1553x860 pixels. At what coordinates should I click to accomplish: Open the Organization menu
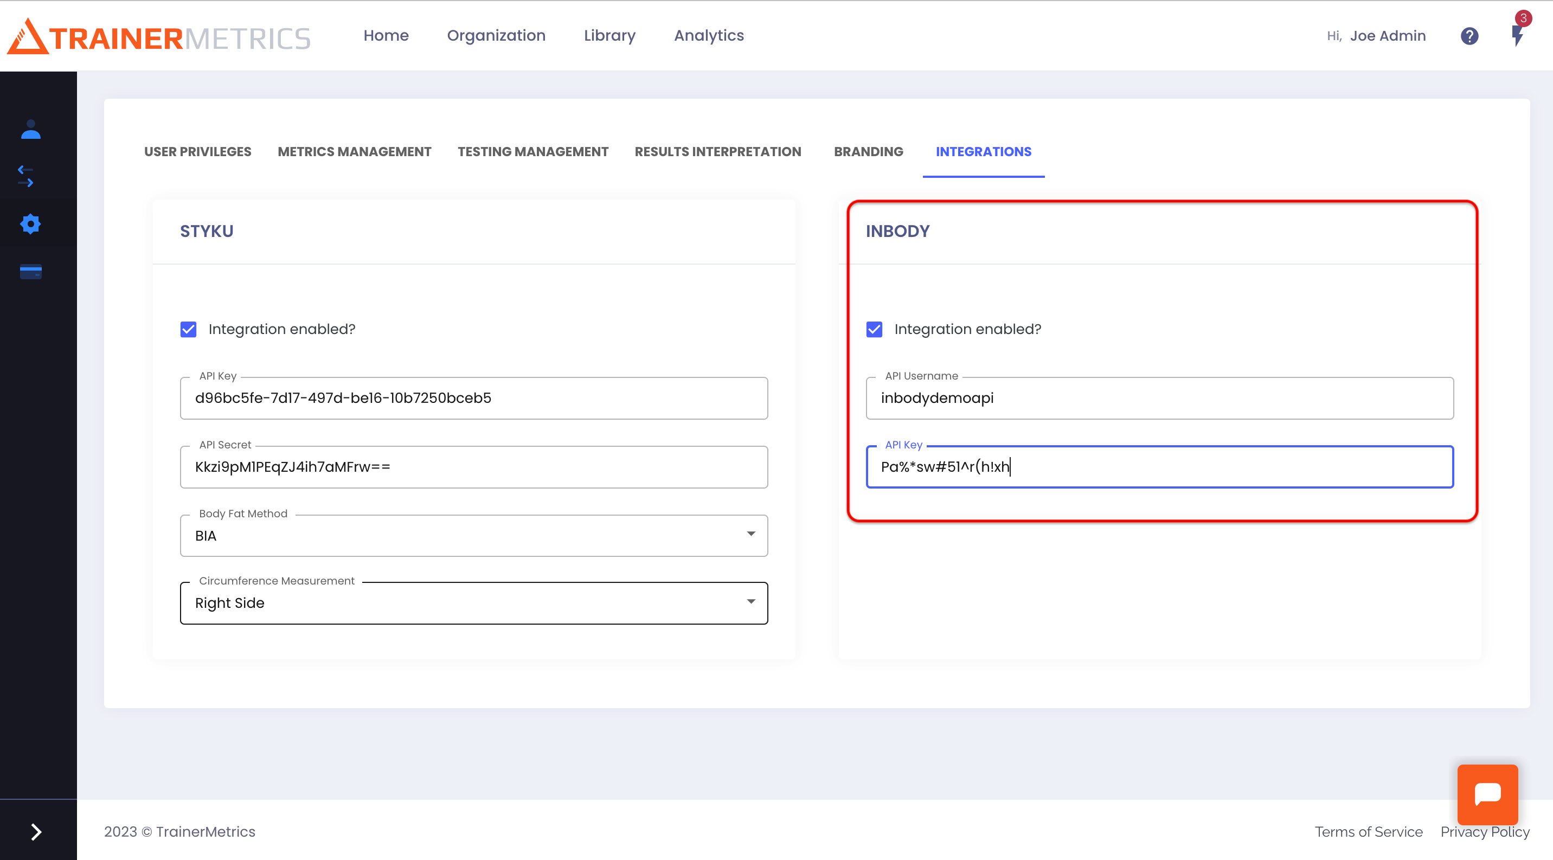tap(496, 36)
